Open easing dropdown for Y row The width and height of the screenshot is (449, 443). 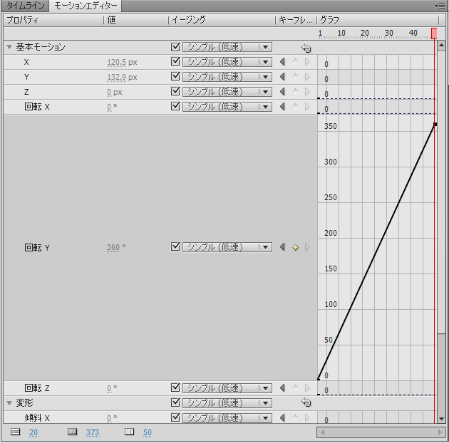pyautogui.click(x=227, y=77)
